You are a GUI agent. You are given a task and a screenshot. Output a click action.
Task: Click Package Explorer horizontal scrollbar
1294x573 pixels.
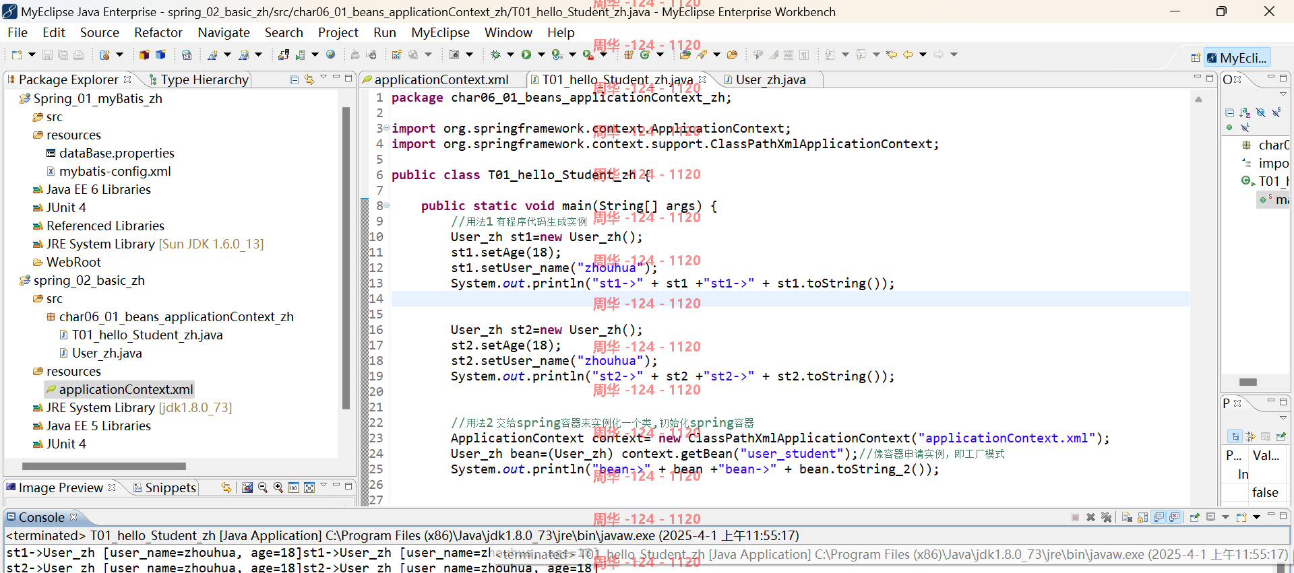coord(104,466)
